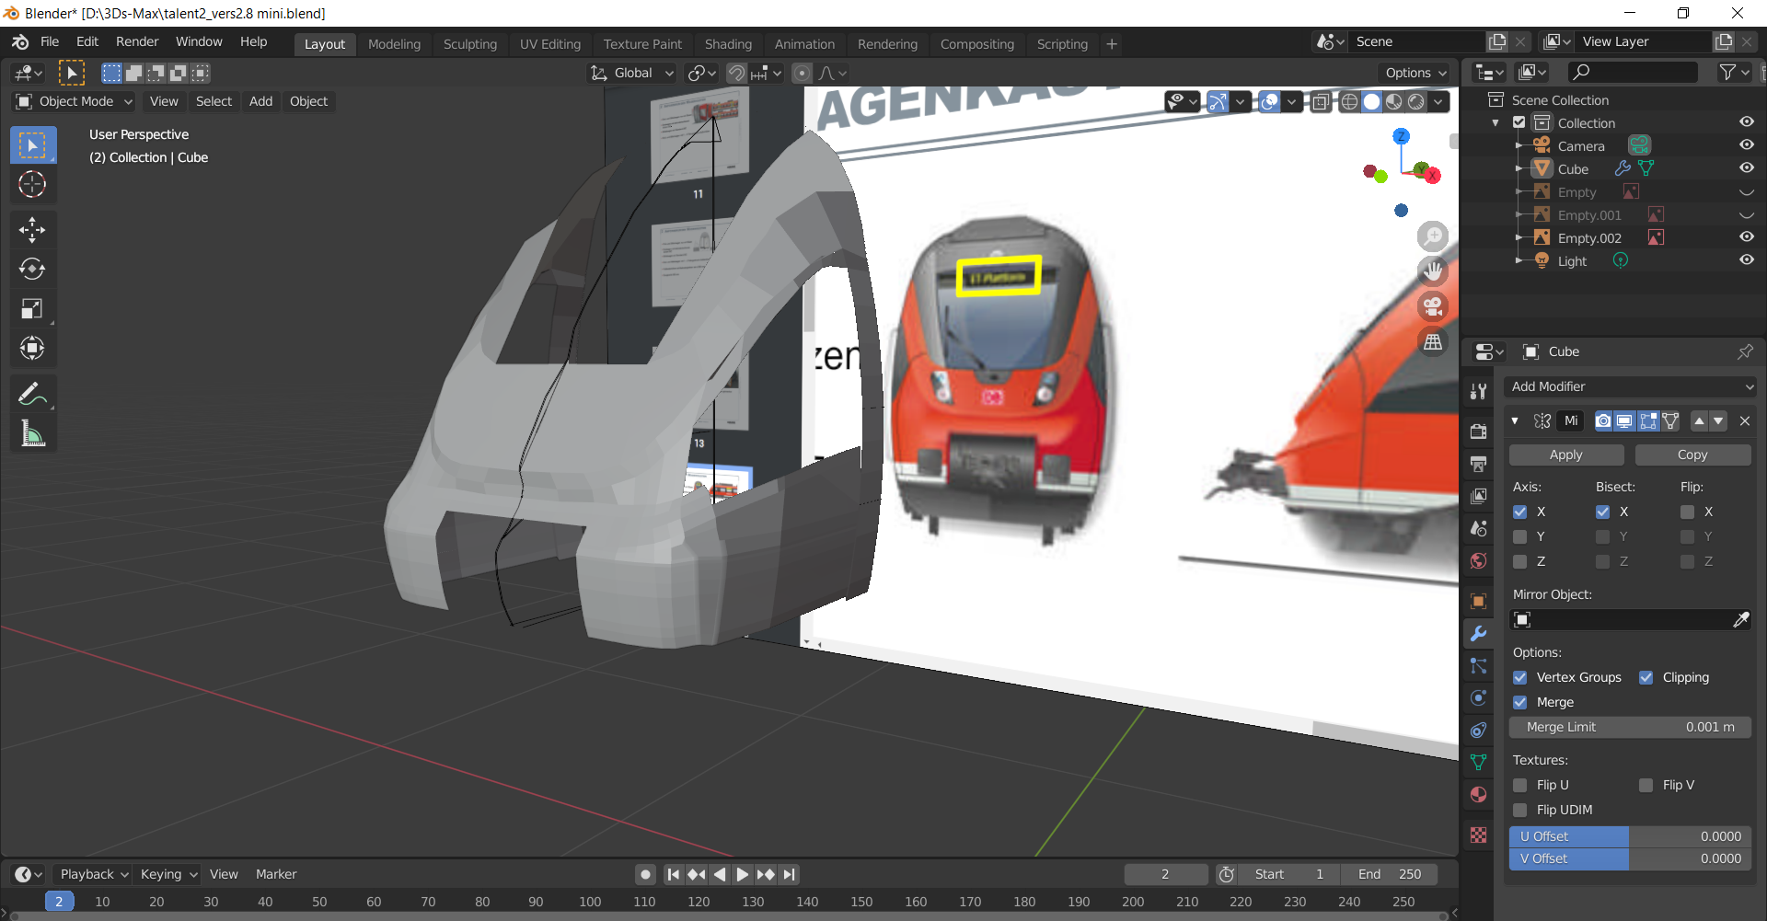This screenshot has height=921, width=1767.
Task: Open the Material properties tab
Action: pyautogui.click(x=1478, y=795)
